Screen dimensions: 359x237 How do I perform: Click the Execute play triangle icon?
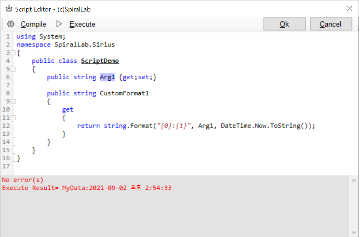(59, 24)
